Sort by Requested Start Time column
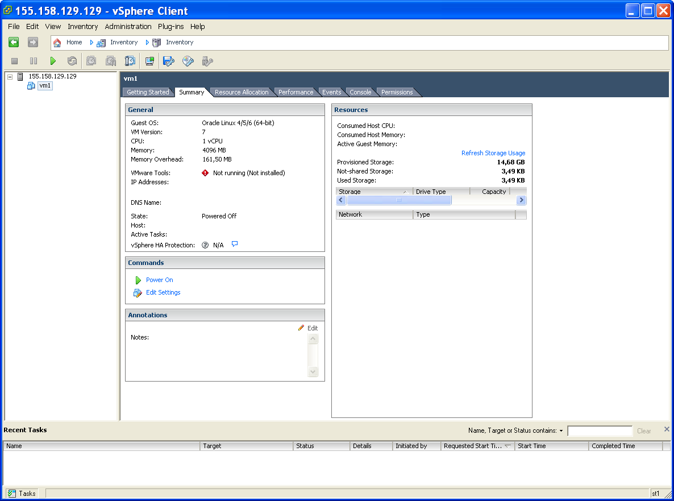This screenshot has height=501, width=674. tap(477, 446)
